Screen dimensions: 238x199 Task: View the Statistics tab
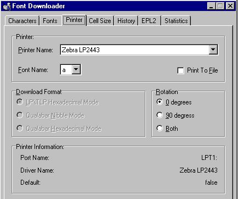pyautogui.click(x=176, y=21)
